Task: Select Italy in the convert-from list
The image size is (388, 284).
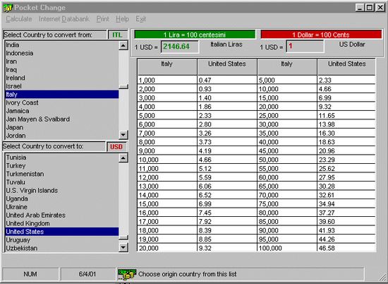Action: click(62, 95)
